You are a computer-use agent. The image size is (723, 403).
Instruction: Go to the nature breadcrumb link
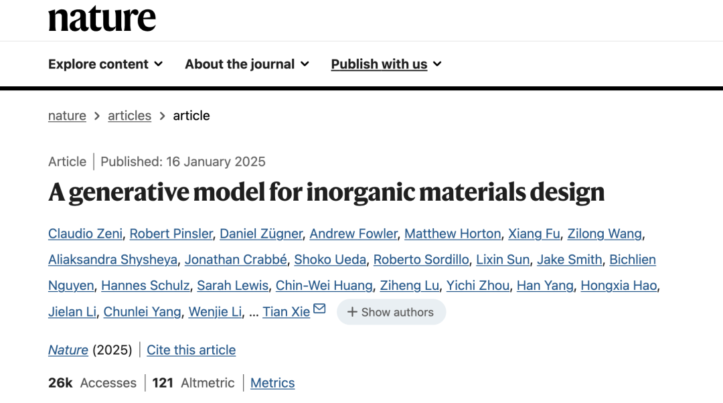tap(67, 116)
